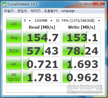Open the 파일(F) menu
The image size is (108, 98).
pyautogui.click(x=9, y=11)
